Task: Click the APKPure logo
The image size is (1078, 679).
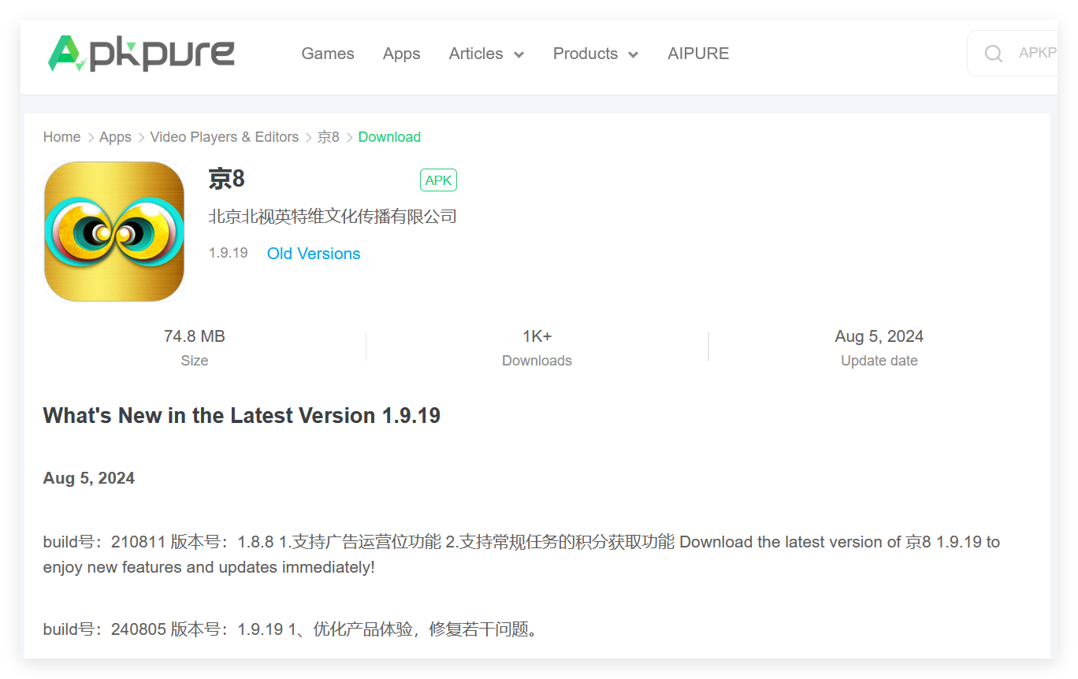Action: pyautogui.click(x=141, y=54)
